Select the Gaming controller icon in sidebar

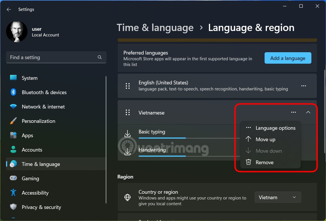13,178
